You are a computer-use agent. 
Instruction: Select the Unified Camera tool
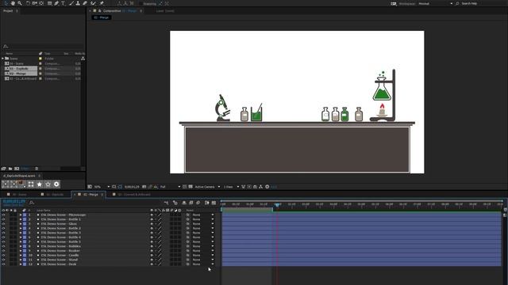point(34,3)
